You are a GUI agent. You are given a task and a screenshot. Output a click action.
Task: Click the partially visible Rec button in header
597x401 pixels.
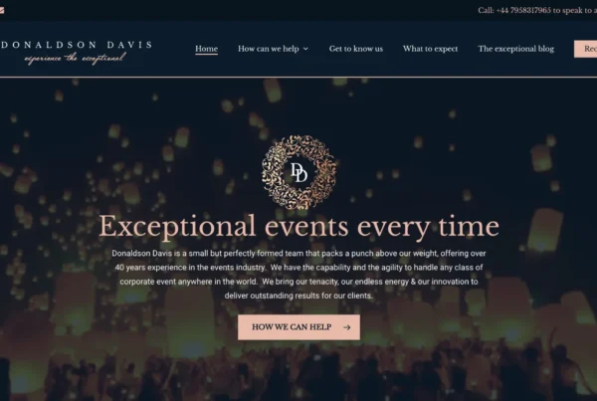pos(586,49)
